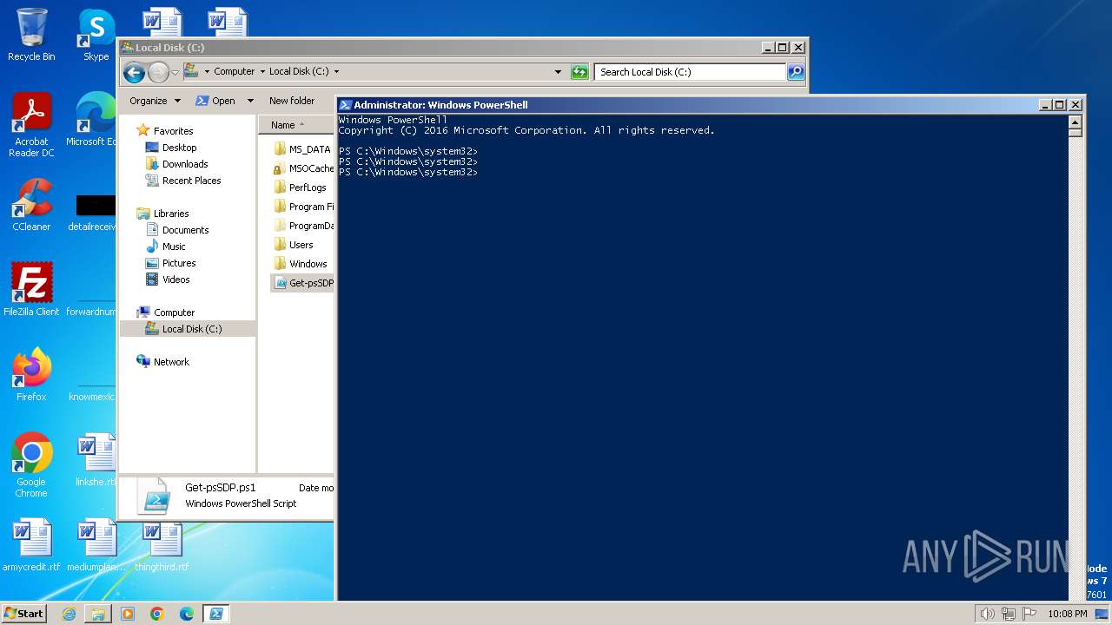Click the taskbar clock showing 10:08 PM

[1067, 614]
